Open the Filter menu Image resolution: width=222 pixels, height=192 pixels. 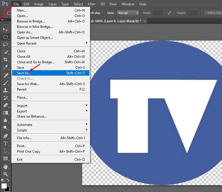coord(92,4)
